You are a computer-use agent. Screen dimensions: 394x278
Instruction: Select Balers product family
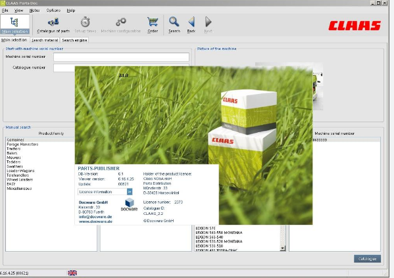pos(12,153)
